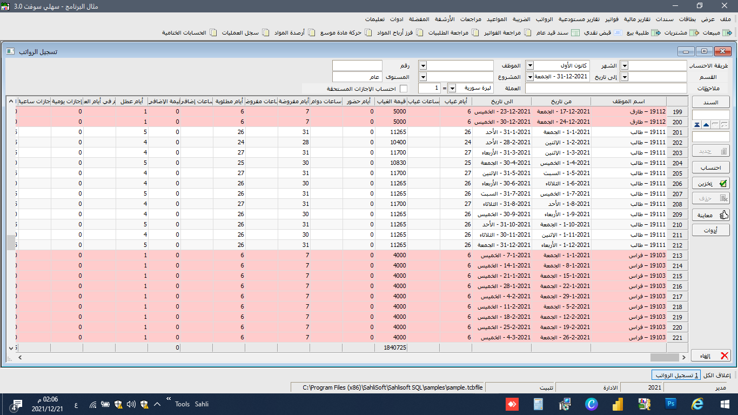The height and width of the screenshot is (415, 738).
Task: Toggle احتساب الإجازات المستحقة checkbox
Action: coord(404,89)
